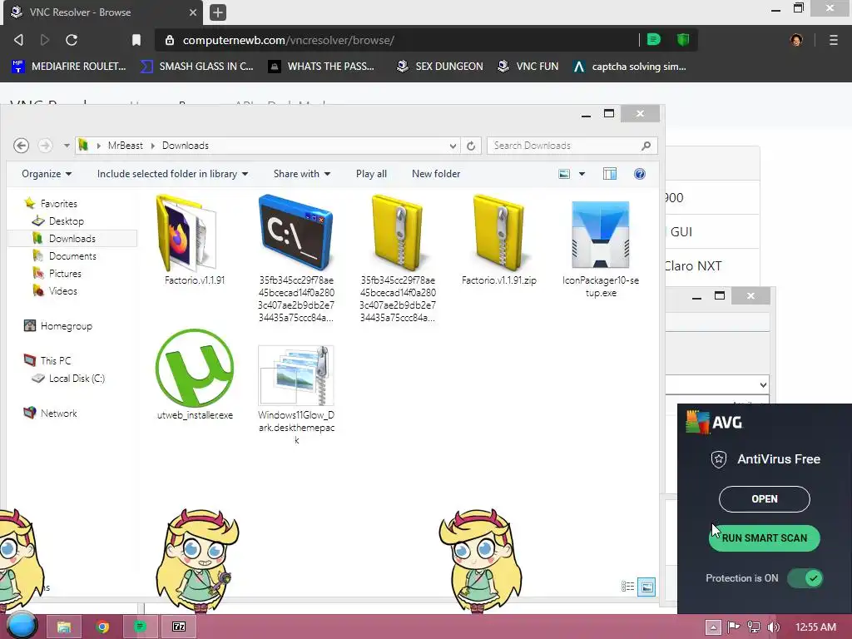
Task: Select Desktop in navigation pane
Action: click(66, 221)
